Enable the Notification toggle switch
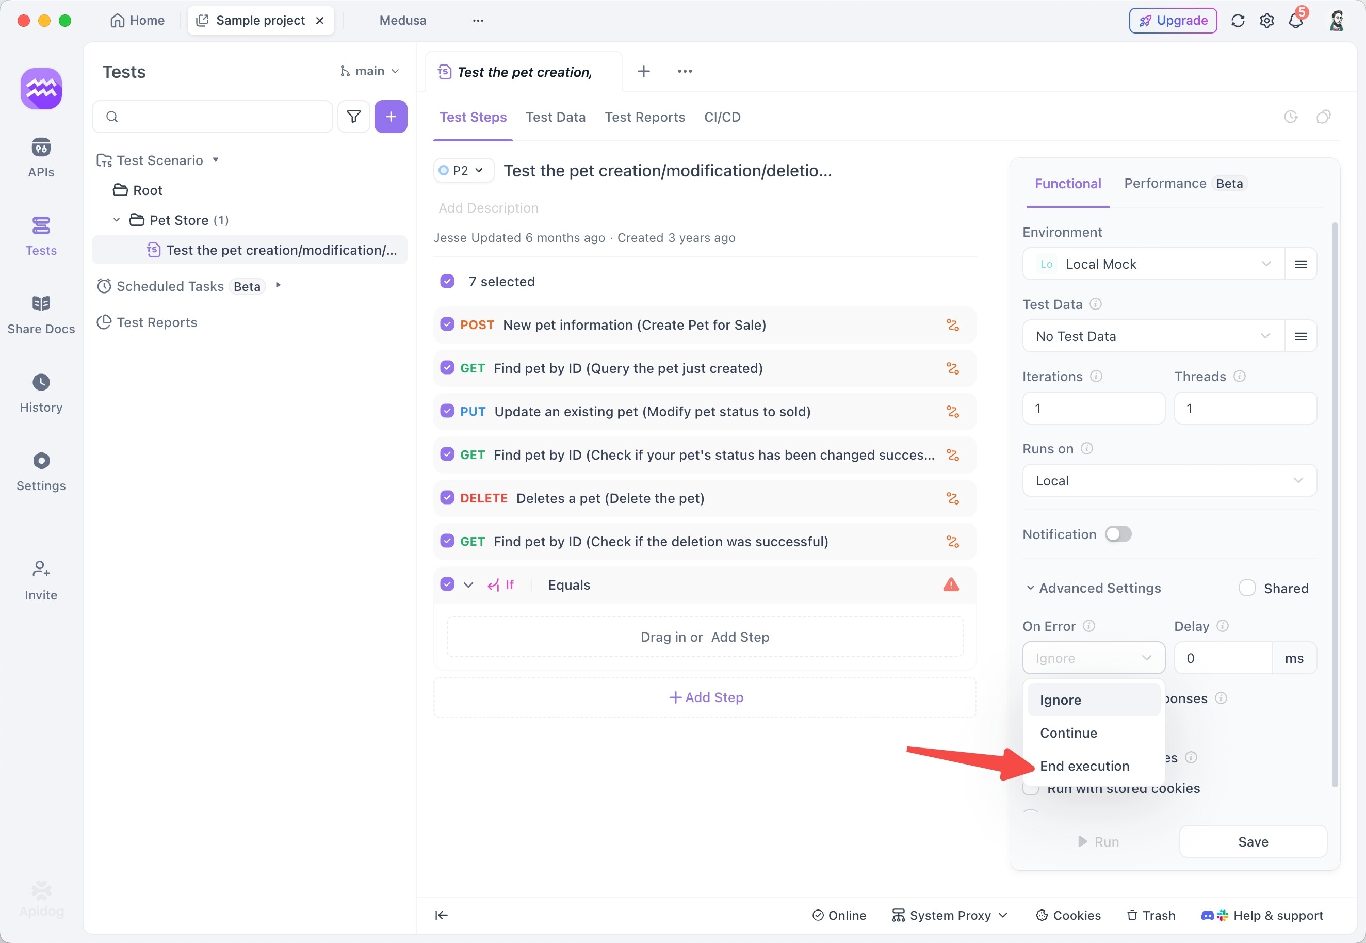This screenshot has width=1366, height=943. pyautogui.click(x=1118, y=534)
